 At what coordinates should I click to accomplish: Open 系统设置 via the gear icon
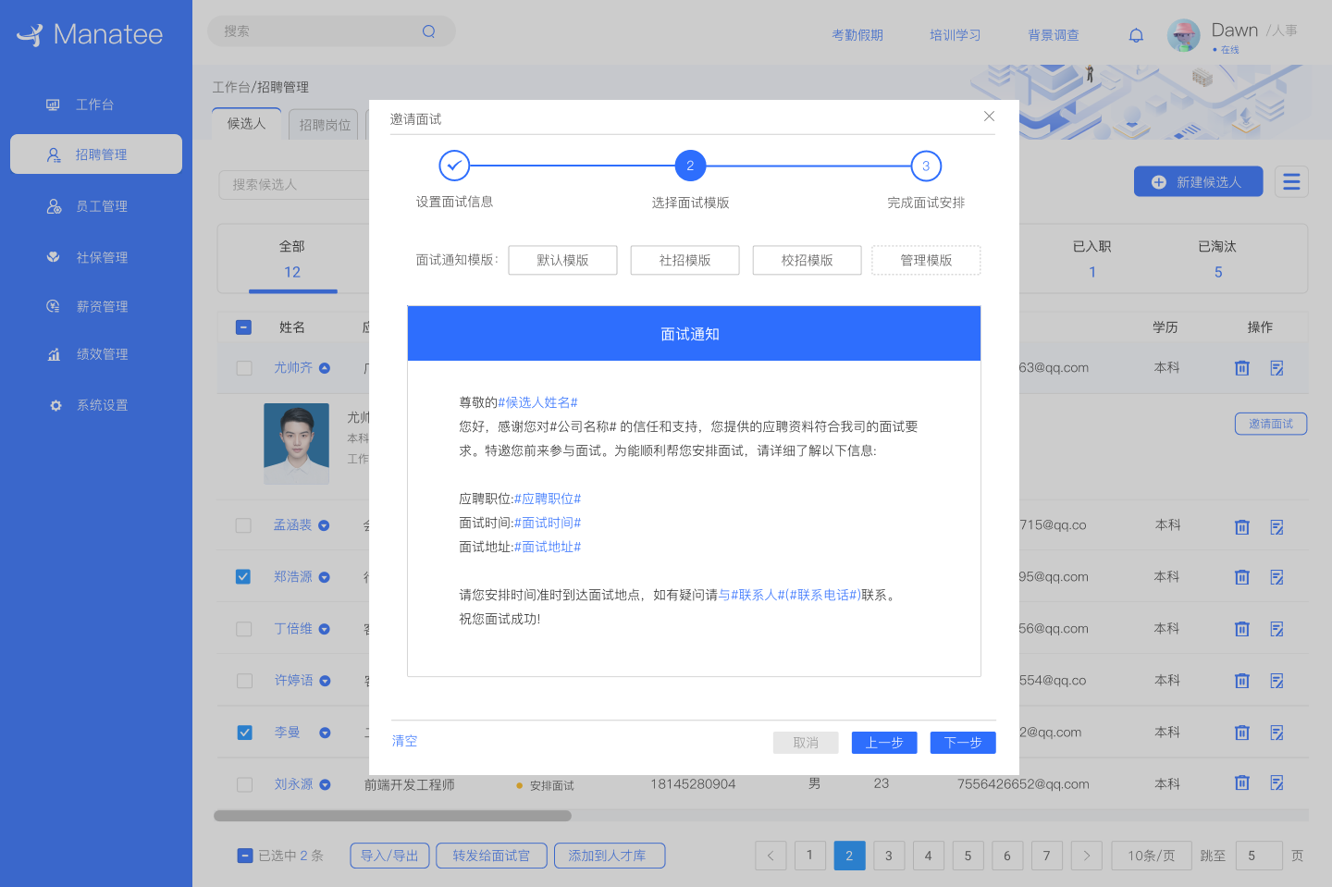(x=102, y=404)
